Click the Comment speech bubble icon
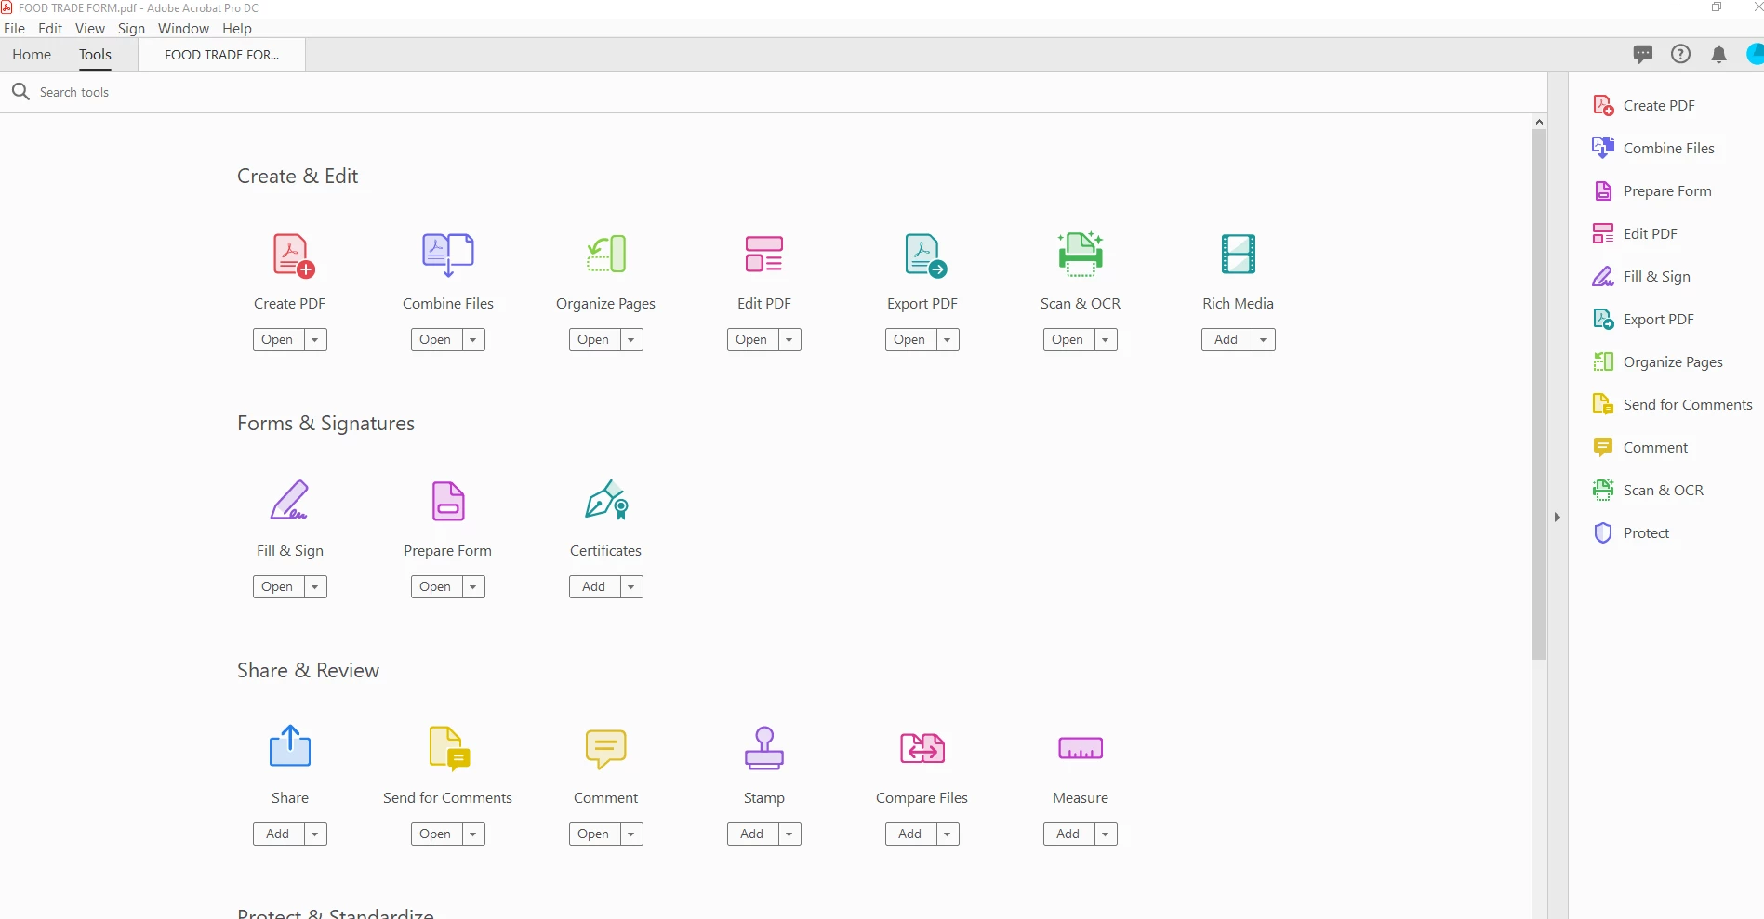The height and width of the screenshot is (919, 1764). pos(606,749)
